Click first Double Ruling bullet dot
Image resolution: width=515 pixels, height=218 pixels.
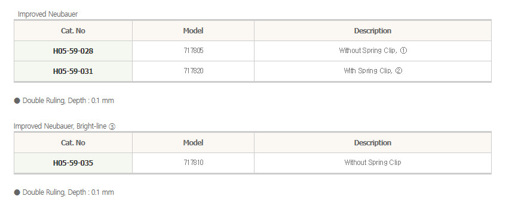17,101
